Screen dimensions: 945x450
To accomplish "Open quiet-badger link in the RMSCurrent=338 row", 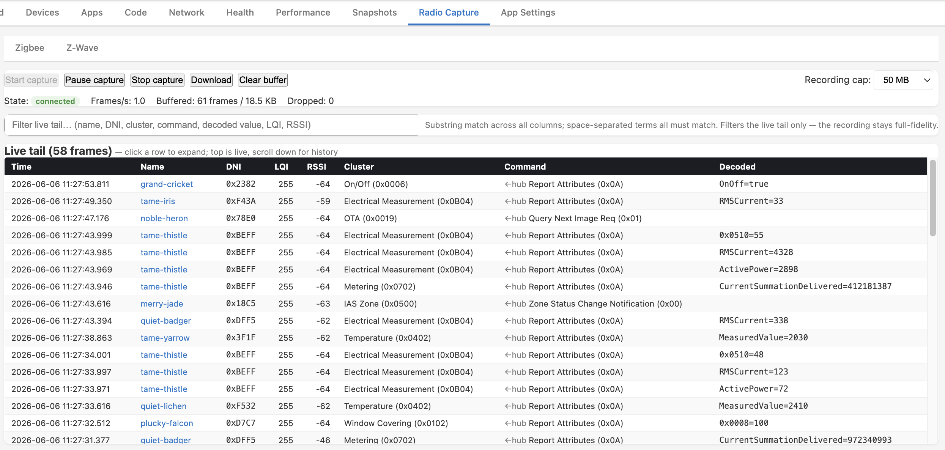I will point(165,321).
